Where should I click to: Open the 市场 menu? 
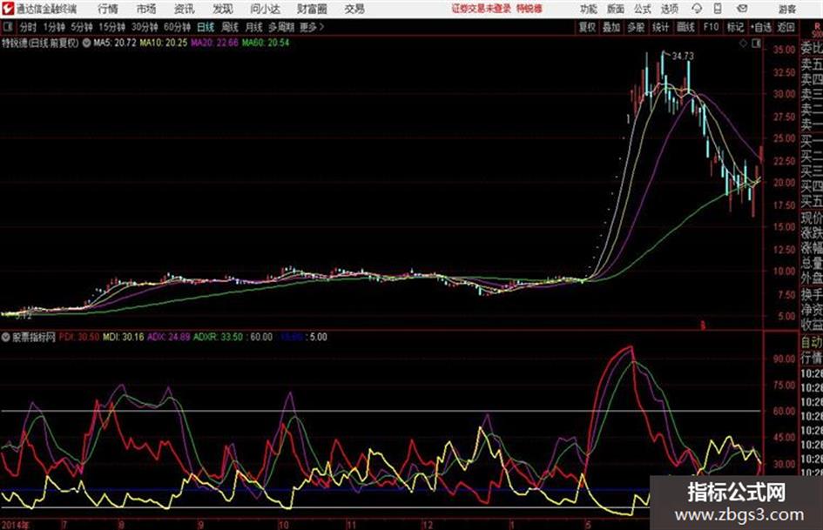tap(146, 9)
